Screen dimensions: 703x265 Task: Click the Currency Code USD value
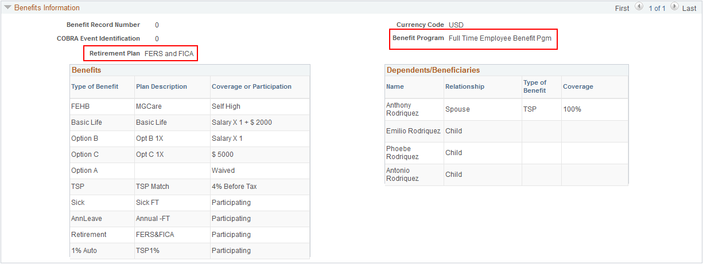(456, 25)
